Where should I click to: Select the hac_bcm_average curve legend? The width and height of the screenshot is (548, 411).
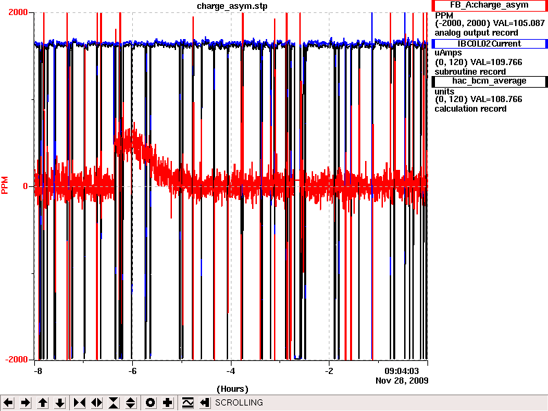point(489,81)
